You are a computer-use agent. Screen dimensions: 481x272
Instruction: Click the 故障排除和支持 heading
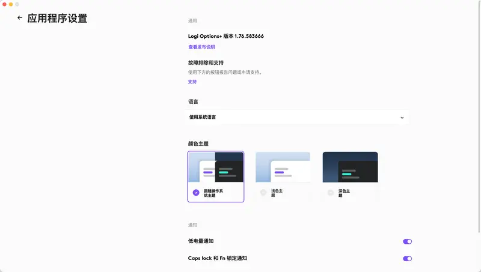[x=206, y=63]
